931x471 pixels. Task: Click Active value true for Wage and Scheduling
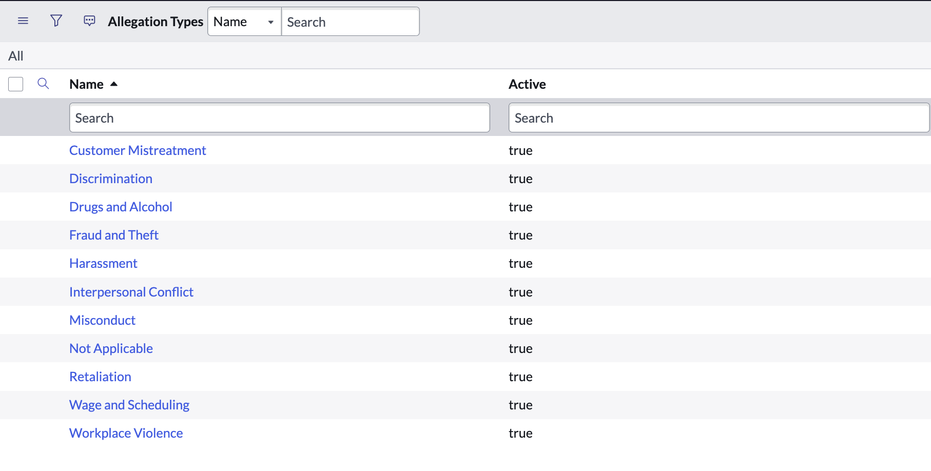pyautogui.click(x=520, y=405)
